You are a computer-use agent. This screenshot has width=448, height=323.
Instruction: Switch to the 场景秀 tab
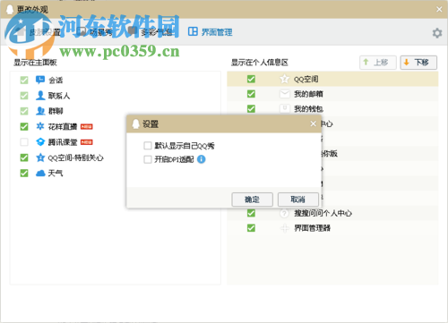tap(95, 32)
